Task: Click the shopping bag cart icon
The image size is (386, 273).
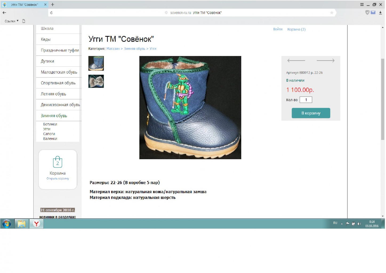Action: coord(58,162)
